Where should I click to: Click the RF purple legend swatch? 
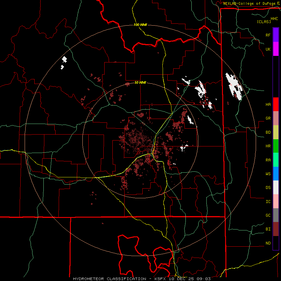click(x=276, y=35)
